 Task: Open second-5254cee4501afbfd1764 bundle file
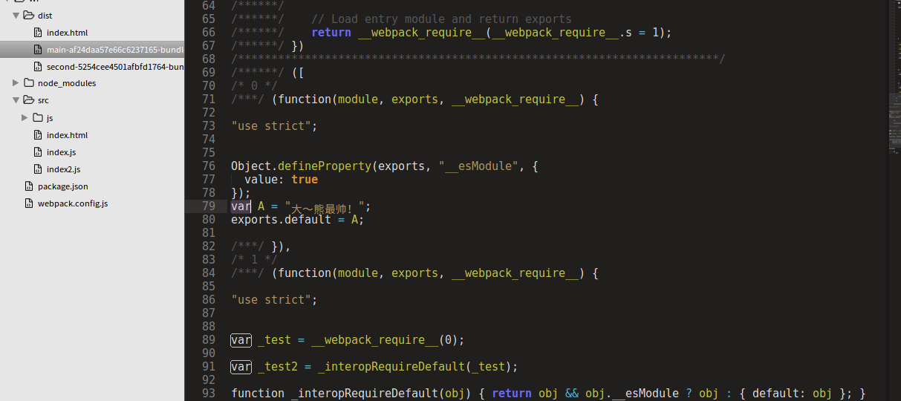click(115, 67)
